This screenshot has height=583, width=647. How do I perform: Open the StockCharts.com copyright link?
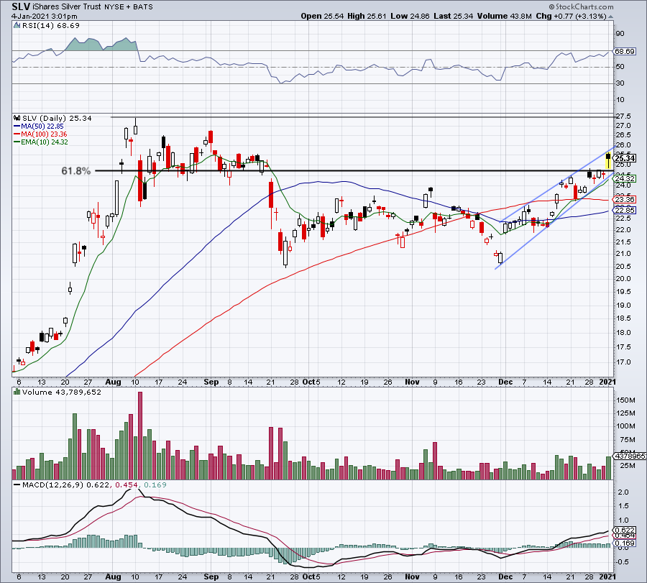coord(581,6)
